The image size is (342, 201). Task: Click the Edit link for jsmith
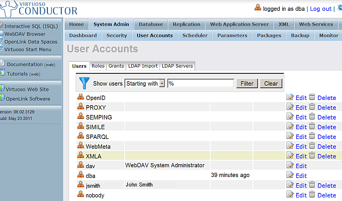click(x=301, y=186)
